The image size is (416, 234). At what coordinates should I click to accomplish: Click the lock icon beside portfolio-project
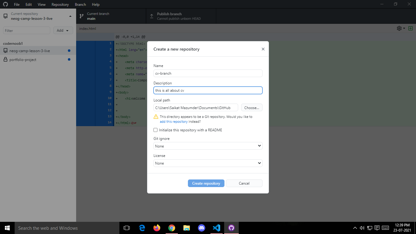pyautogui.click(x=5, y=60)
